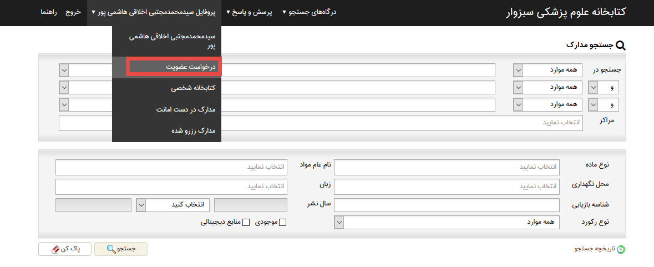Click the نوع ماده selection field

tap(447, 167)
